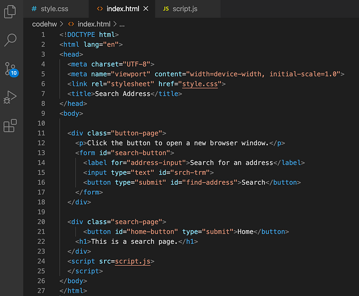Open the index.html breadcrumb item
This screenshot has width=359, height=296.
tap(94, 24)
